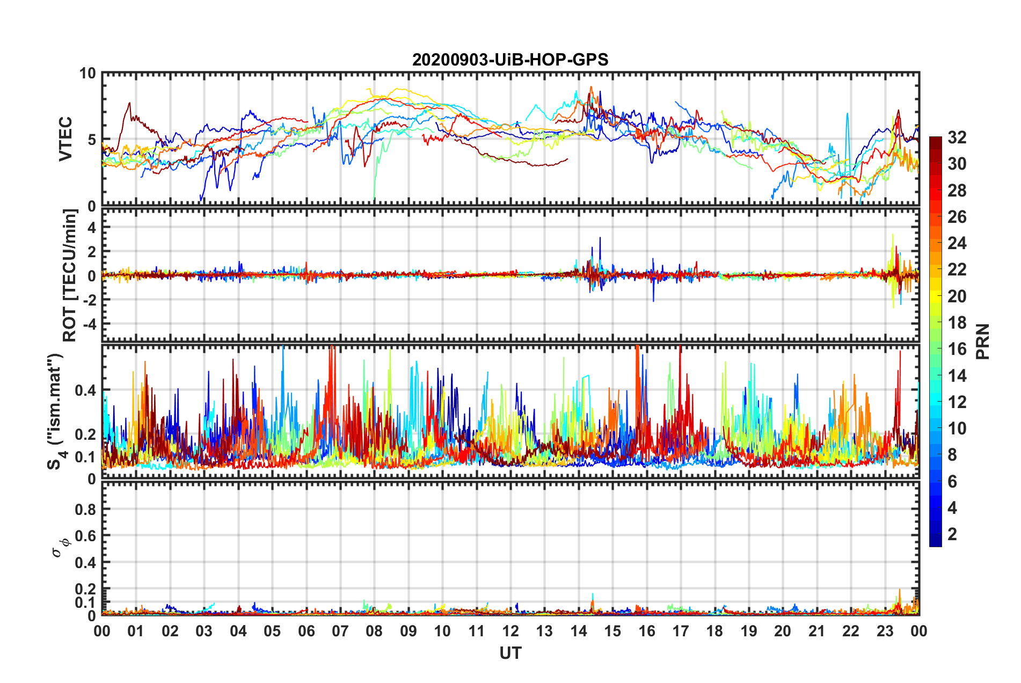Click the UT x-axis label
Screen dimensions: 1021x683
pos(510,653)
